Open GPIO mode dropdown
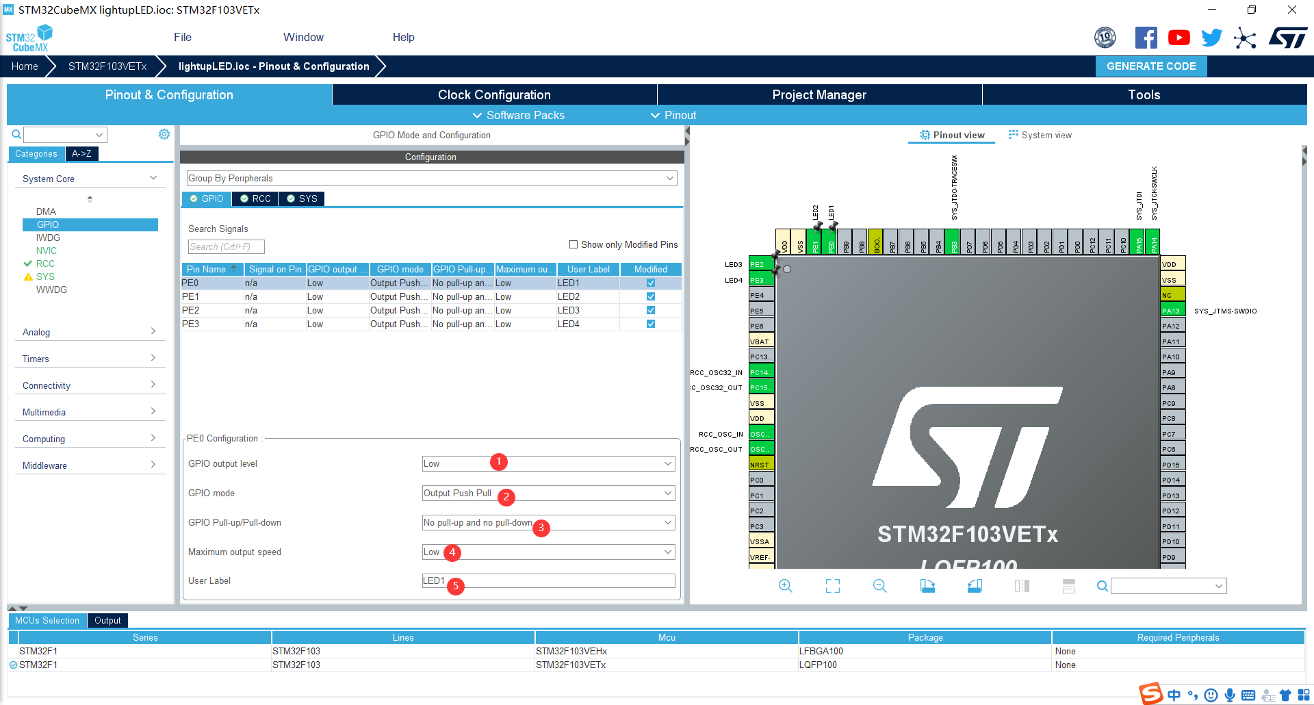 tap(549, 493)
